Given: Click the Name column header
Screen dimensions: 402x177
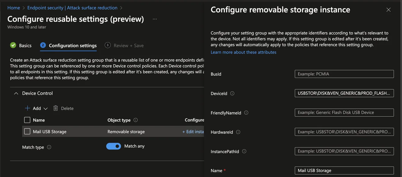Looking at the screenshot, I should click(x=39, y=120).
